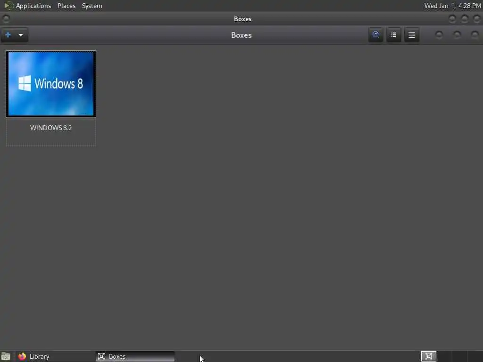Open the Boxes hamburger menu
The width and height of the screenshot is (483, 362).
pyautogui.click(x=411, y=35)
